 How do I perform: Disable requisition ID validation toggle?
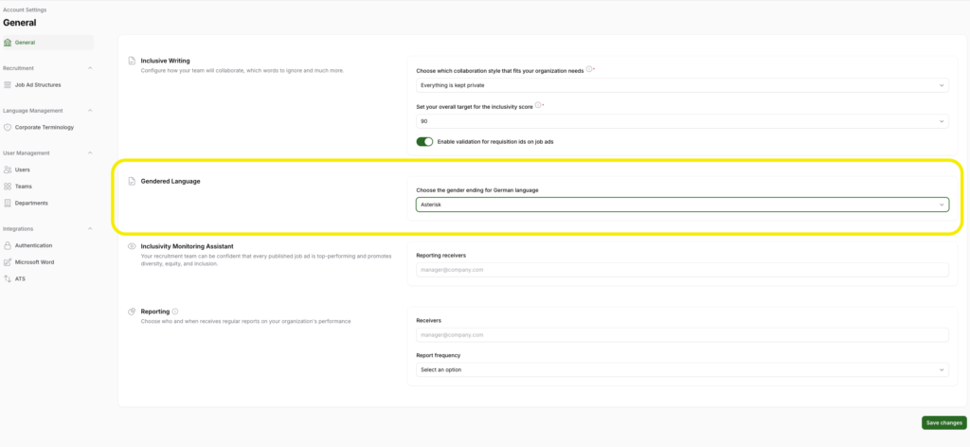click(x=424, y=141)
